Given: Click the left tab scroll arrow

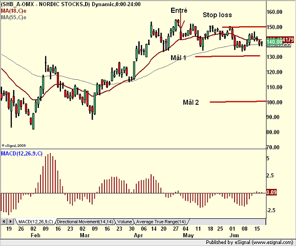Looking at the screenshot, I should [4, 221].
